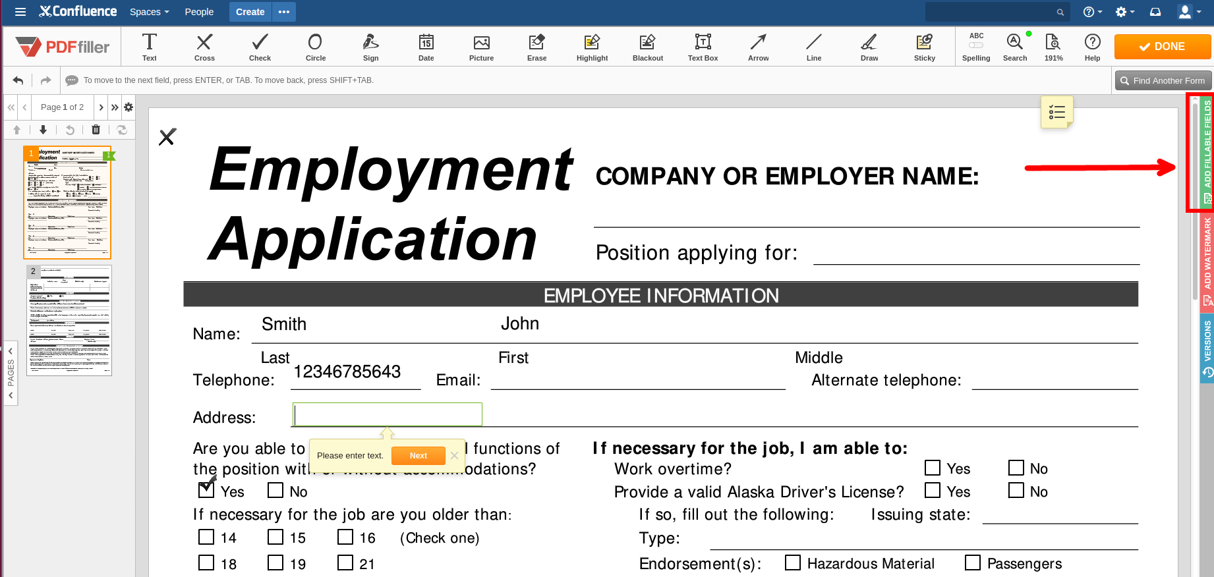Check No for Alaska Driver's License

[1016, 490]
